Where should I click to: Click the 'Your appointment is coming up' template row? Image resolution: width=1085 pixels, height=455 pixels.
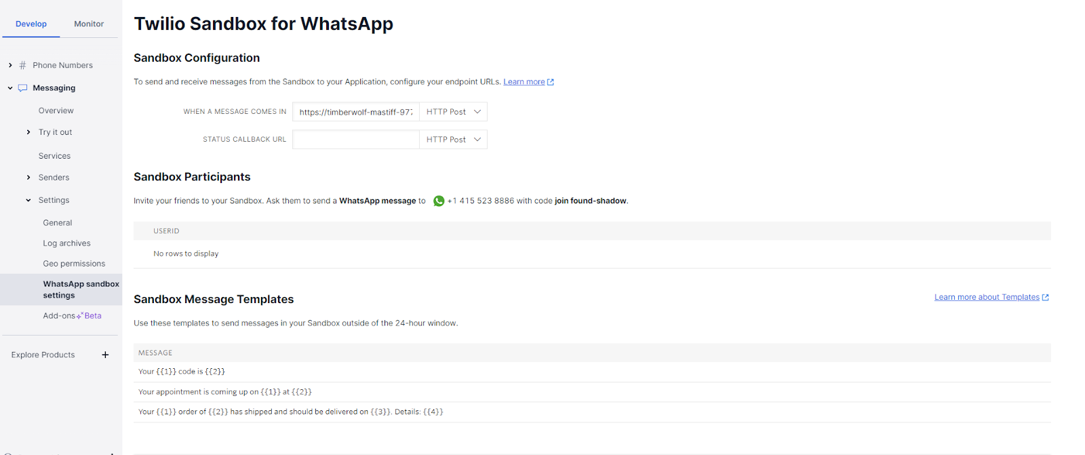(x=592, y=392)
